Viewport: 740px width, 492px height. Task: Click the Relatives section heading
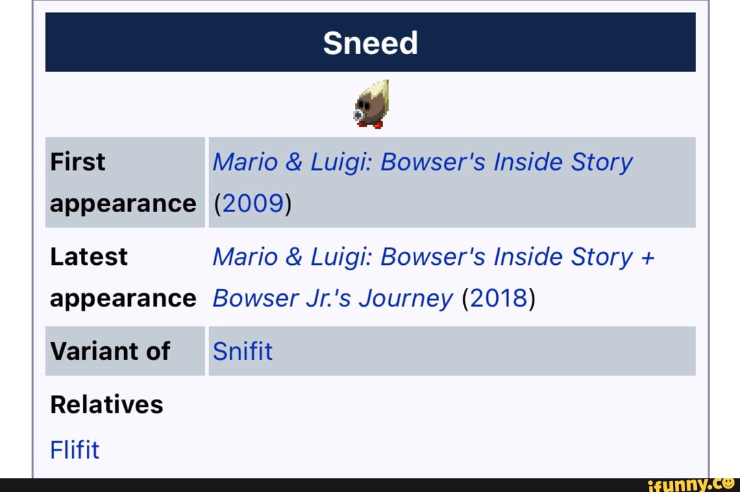pyautogui.click(x=106, y=404)
